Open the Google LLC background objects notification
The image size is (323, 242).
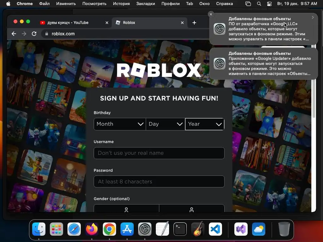click(x=264, y=29)
